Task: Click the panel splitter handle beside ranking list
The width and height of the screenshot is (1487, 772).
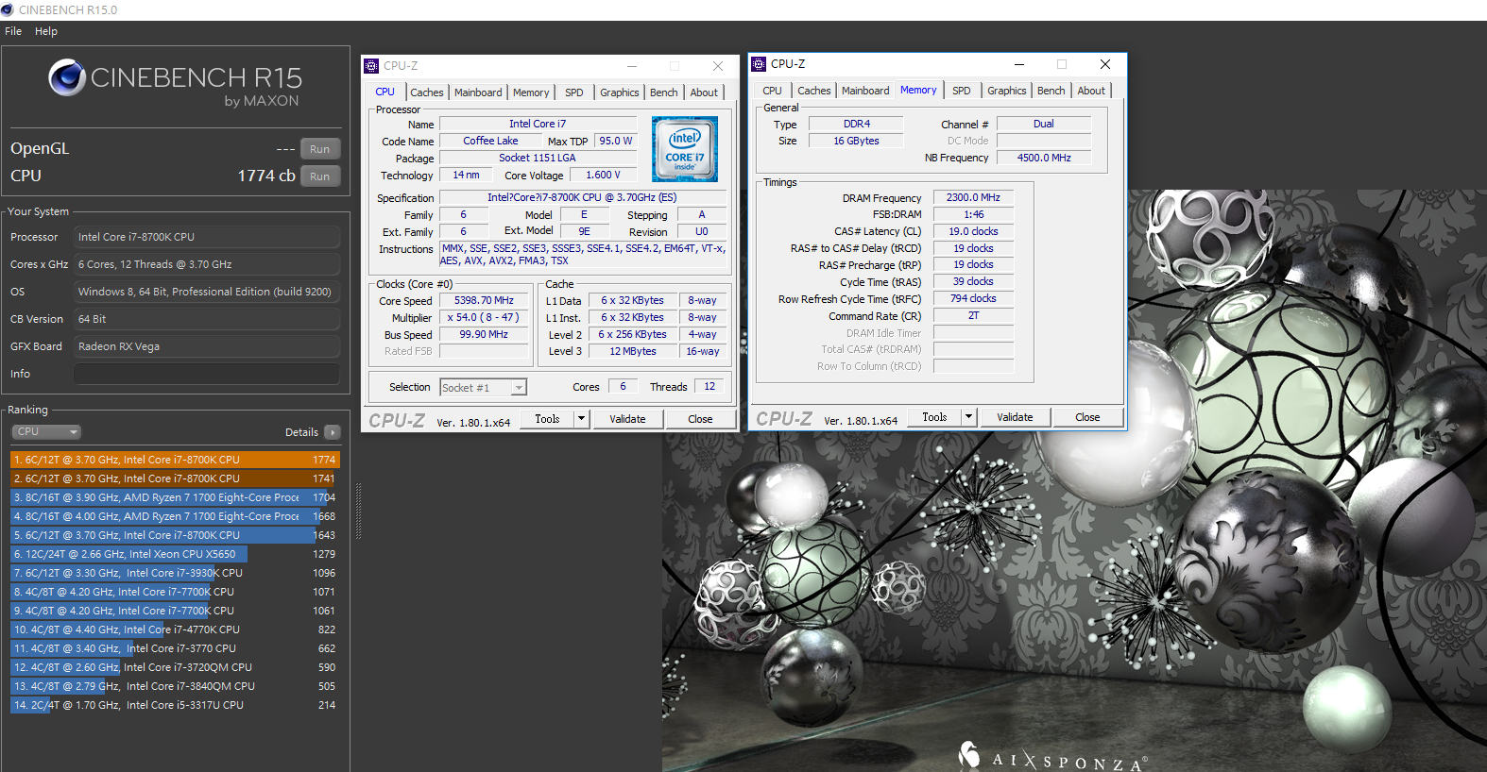Action: 358,511
